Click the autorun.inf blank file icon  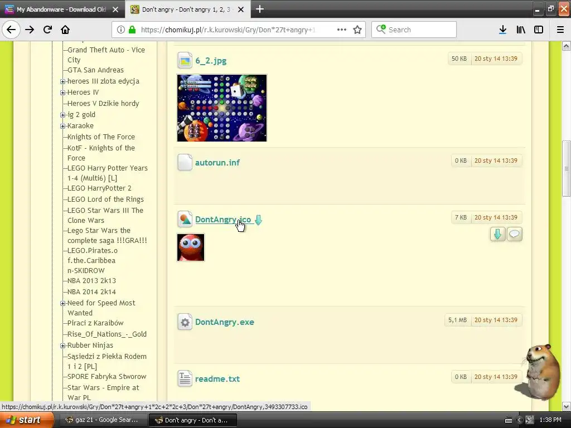[185, 162]
